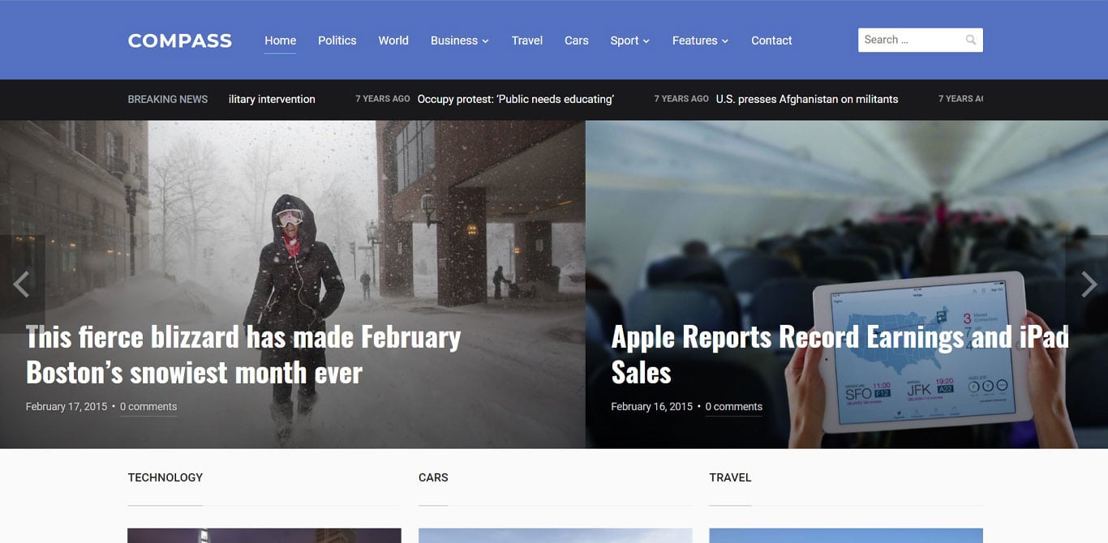Advance to next slide arrow
The height and width of the screenshot is (543, 1108).
[1089, 284]
